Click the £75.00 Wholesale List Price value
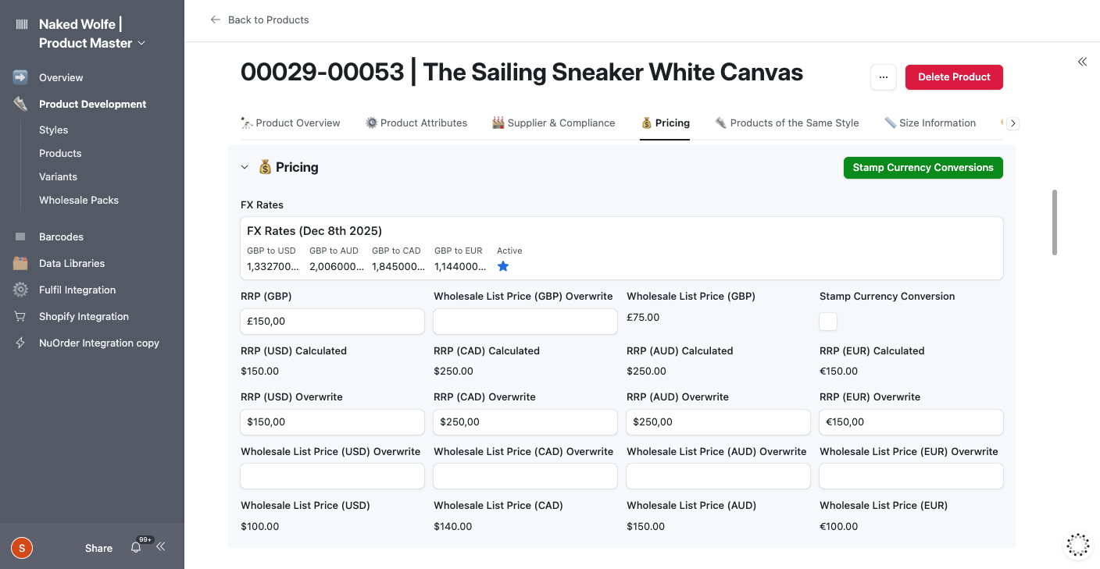The image size is (1100, 569). tap(643, 318)
